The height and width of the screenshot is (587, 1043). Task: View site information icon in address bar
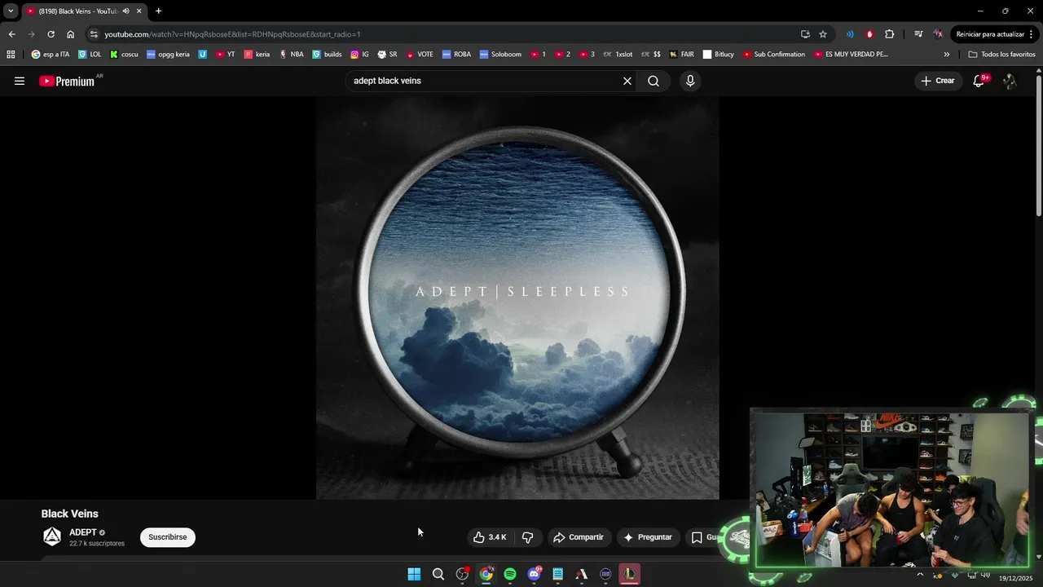[x=94, y=34]
